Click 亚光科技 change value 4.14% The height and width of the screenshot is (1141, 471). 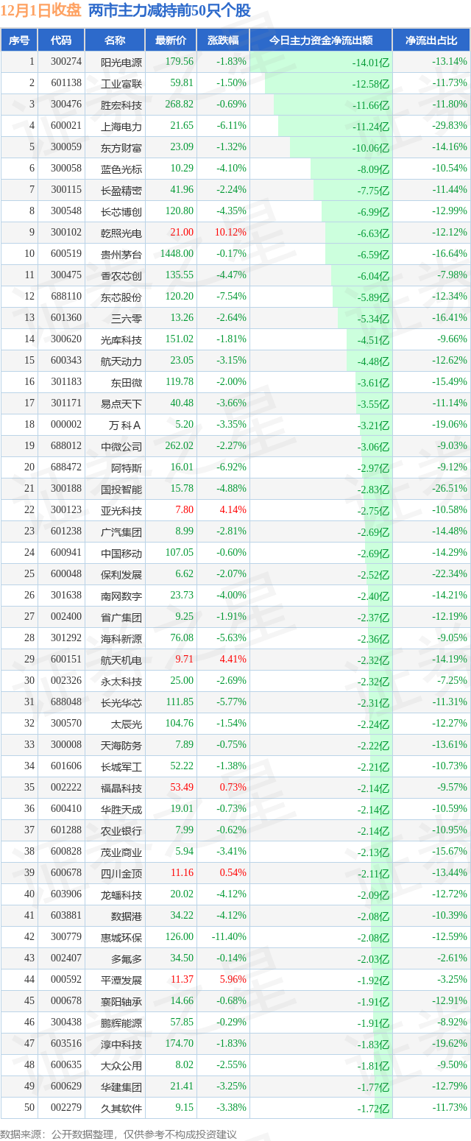point(233,510)
